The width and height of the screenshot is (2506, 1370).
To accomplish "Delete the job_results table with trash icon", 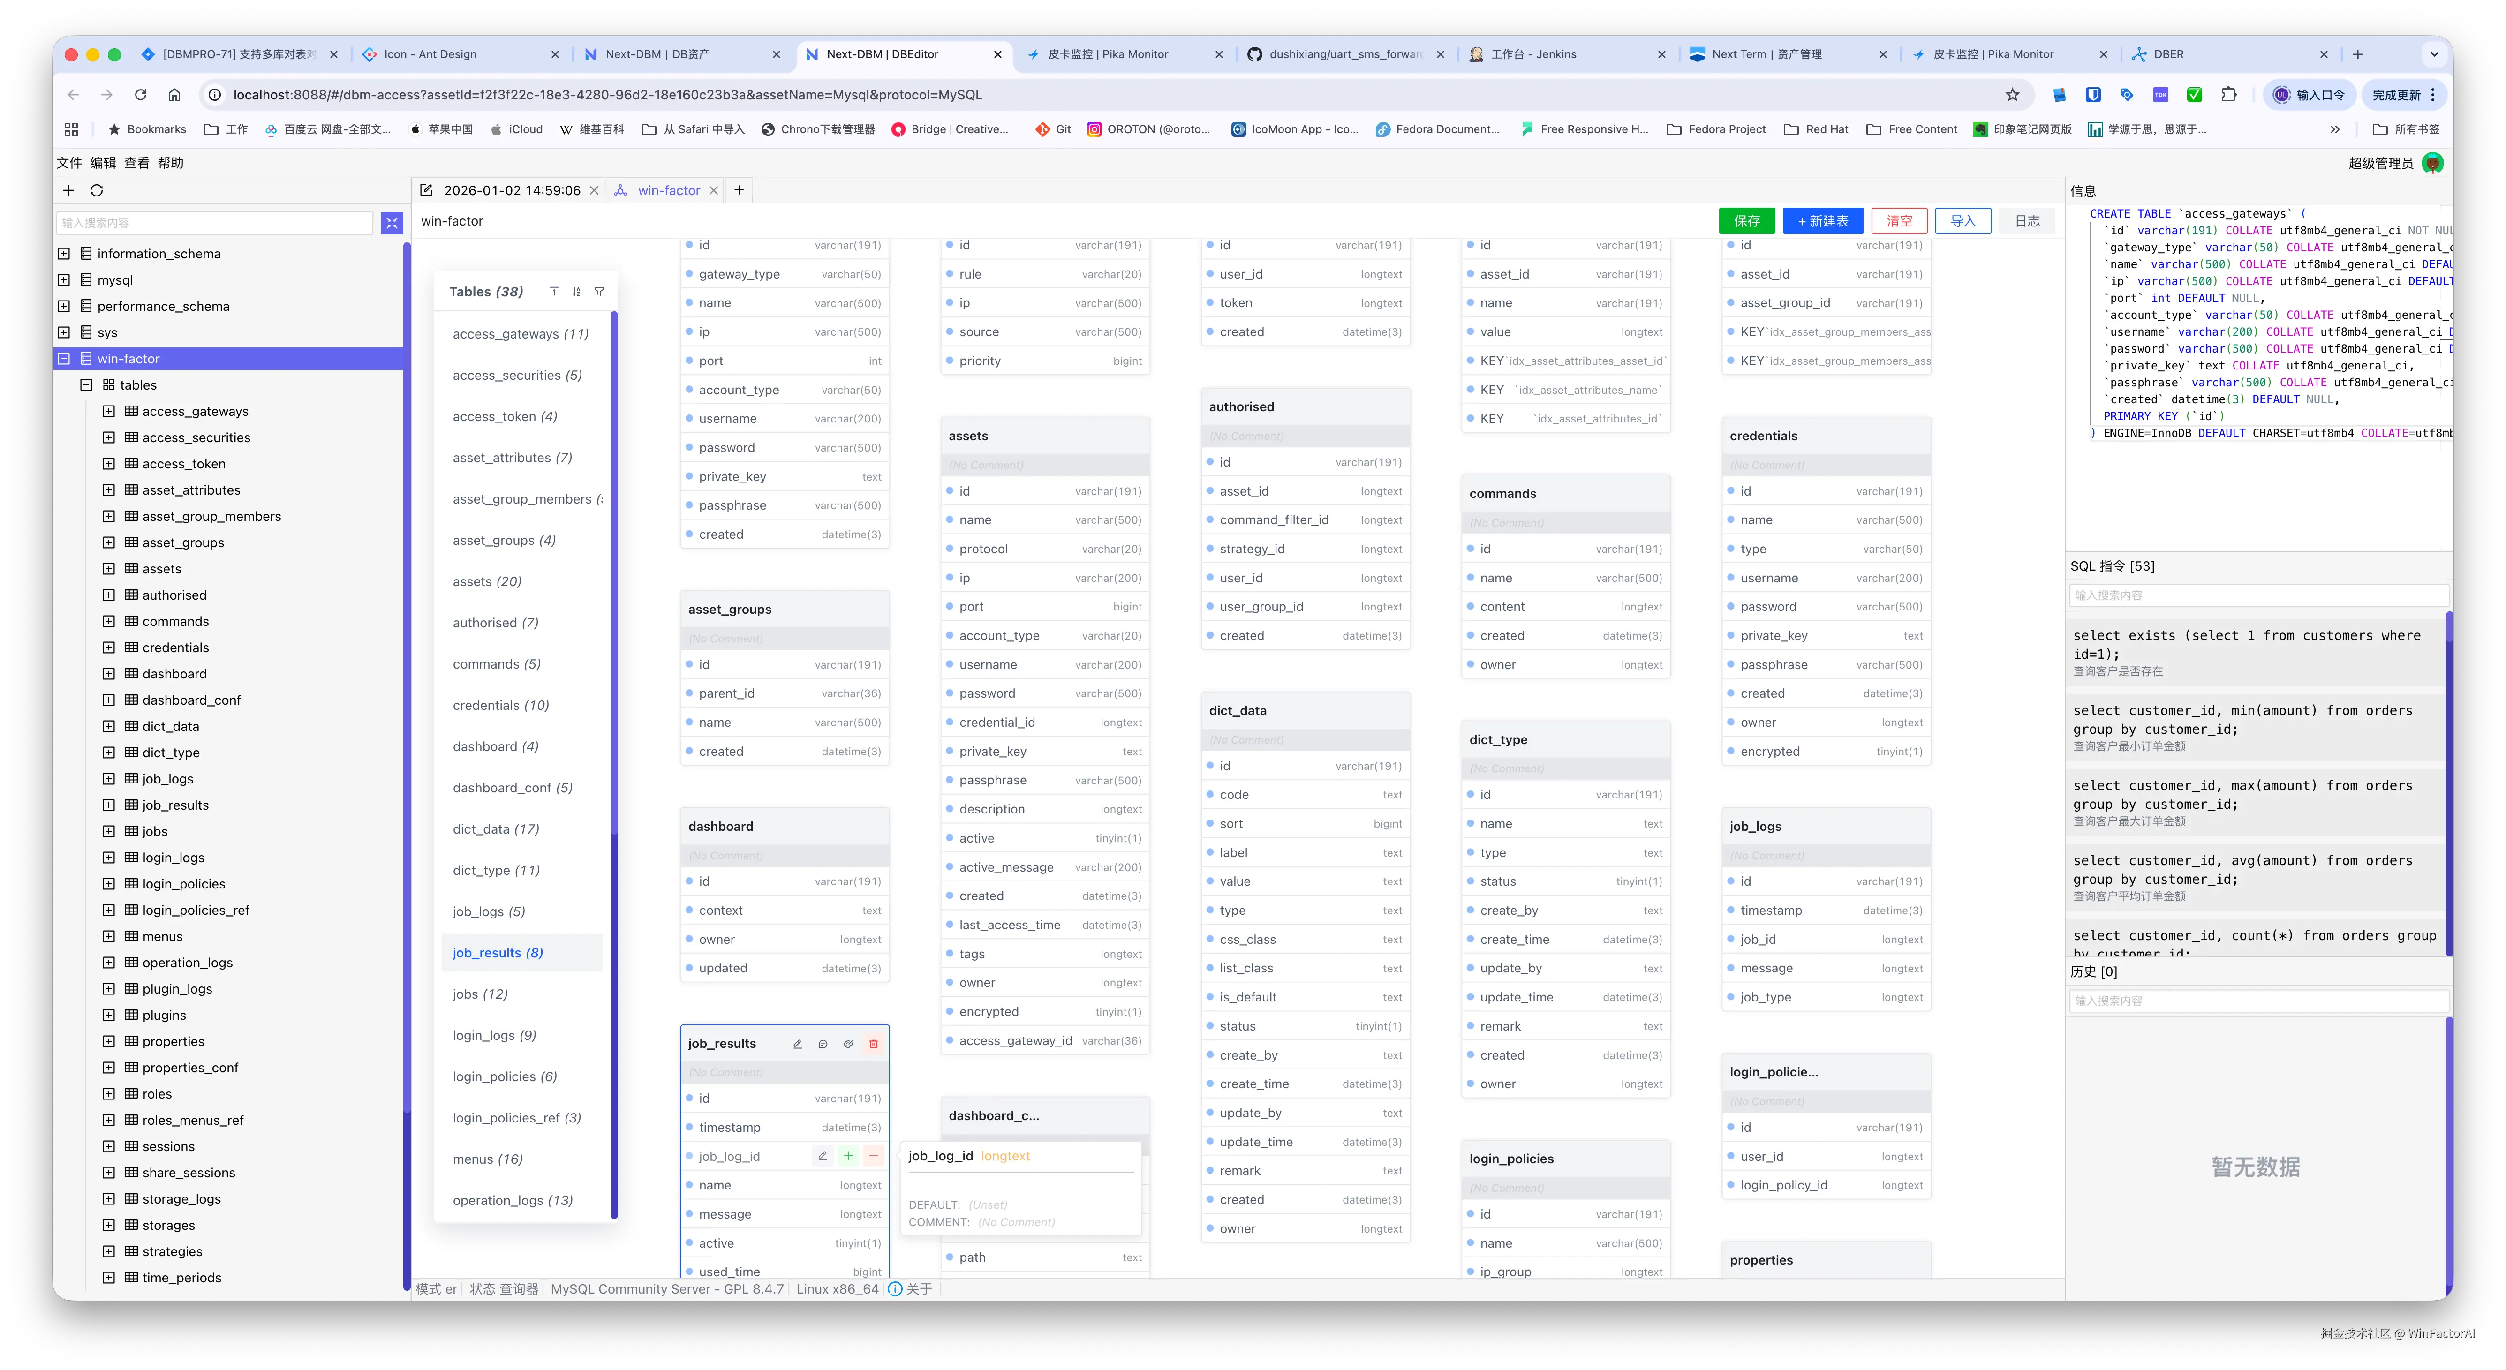I will coord(874,1043).
